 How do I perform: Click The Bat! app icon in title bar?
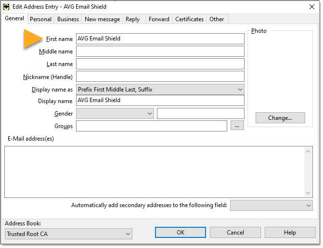(6, 7)
